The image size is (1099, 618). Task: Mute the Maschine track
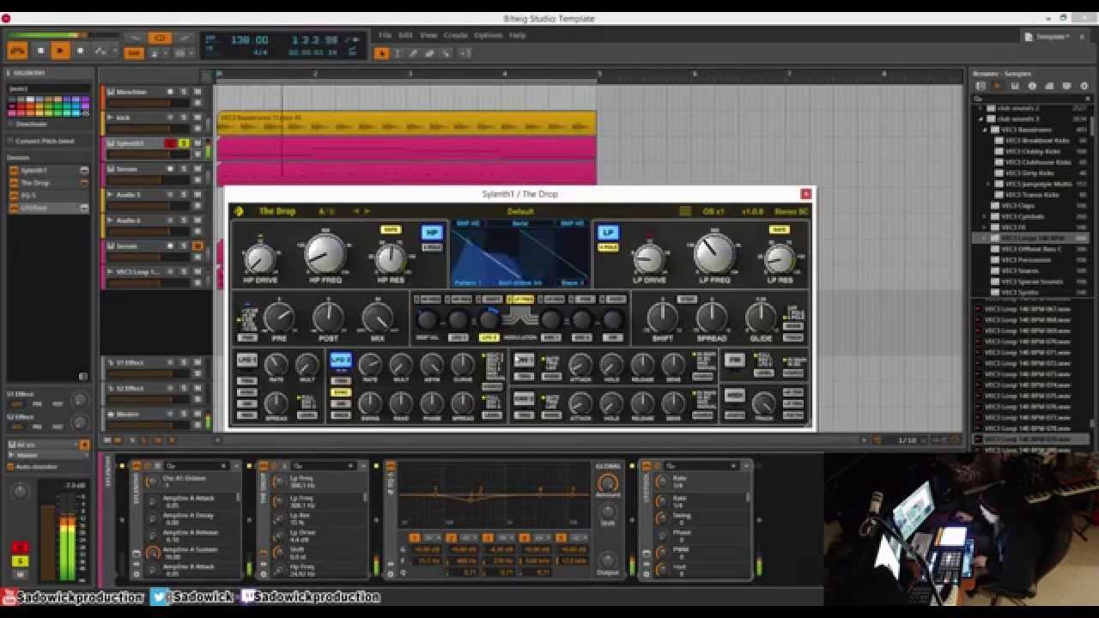coord(197,92)
